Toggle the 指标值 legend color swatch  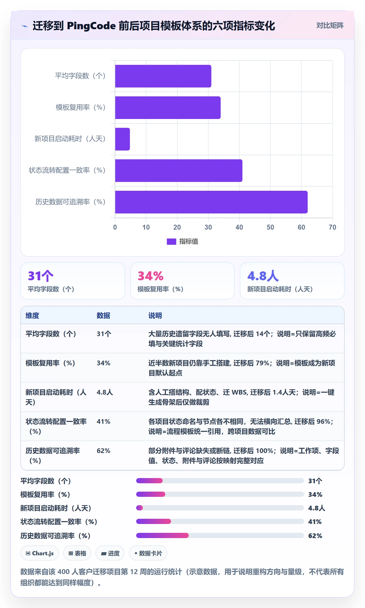pyautogui.click(x=171, y=242)
